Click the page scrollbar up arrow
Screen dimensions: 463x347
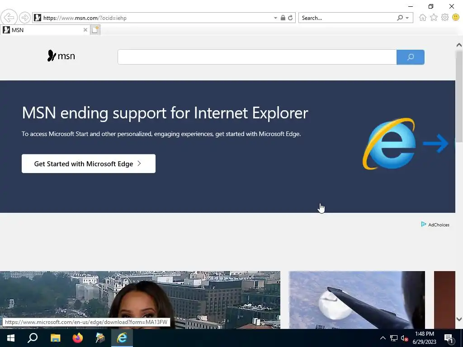point(459,45)
